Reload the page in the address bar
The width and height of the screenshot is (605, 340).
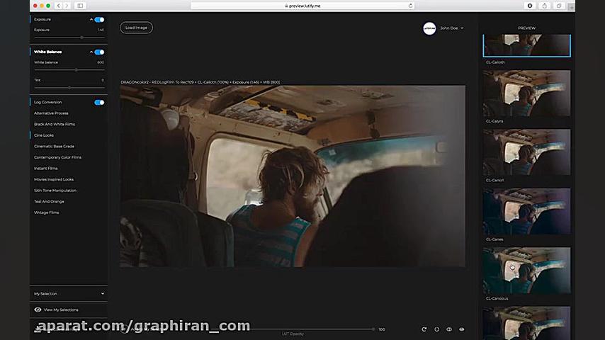[411, 6]
